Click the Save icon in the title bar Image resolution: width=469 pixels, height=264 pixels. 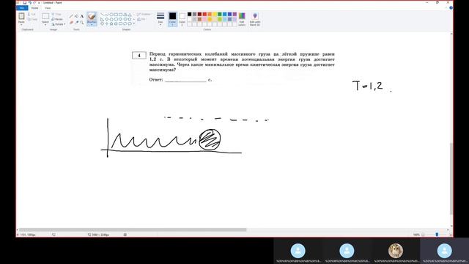25,3
